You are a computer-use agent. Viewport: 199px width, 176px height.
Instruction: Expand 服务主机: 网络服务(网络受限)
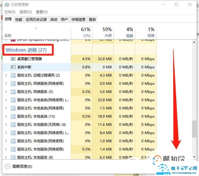coord(6,84)
